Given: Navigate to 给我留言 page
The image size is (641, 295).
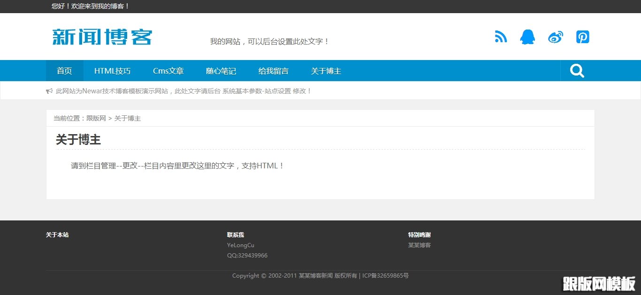Looking at the screenshot, I should (x=274, y=70).
